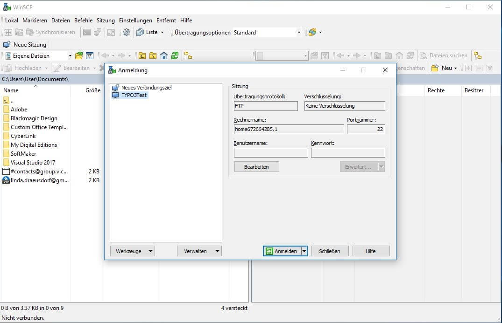This screenshot has width=502, height=323.
Task: Click the console terminal icon in toolbar
Action: [x=87, y=32]
